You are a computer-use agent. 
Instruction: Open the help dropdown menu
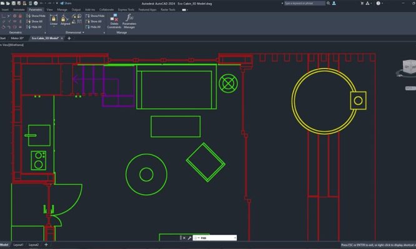382,3
